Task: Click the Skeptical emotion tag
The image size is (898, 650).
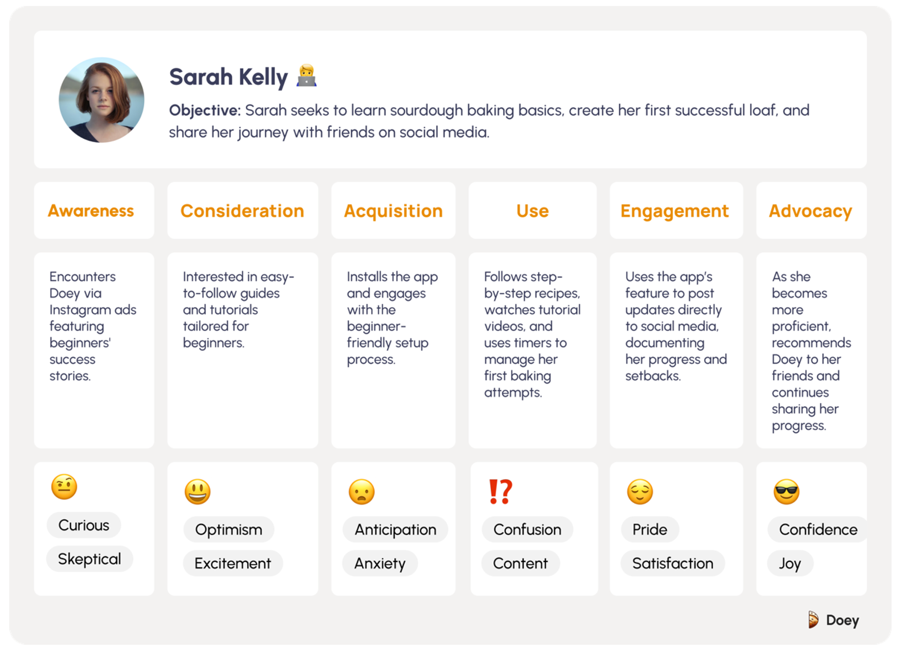Action: click(x=89, y=559)
